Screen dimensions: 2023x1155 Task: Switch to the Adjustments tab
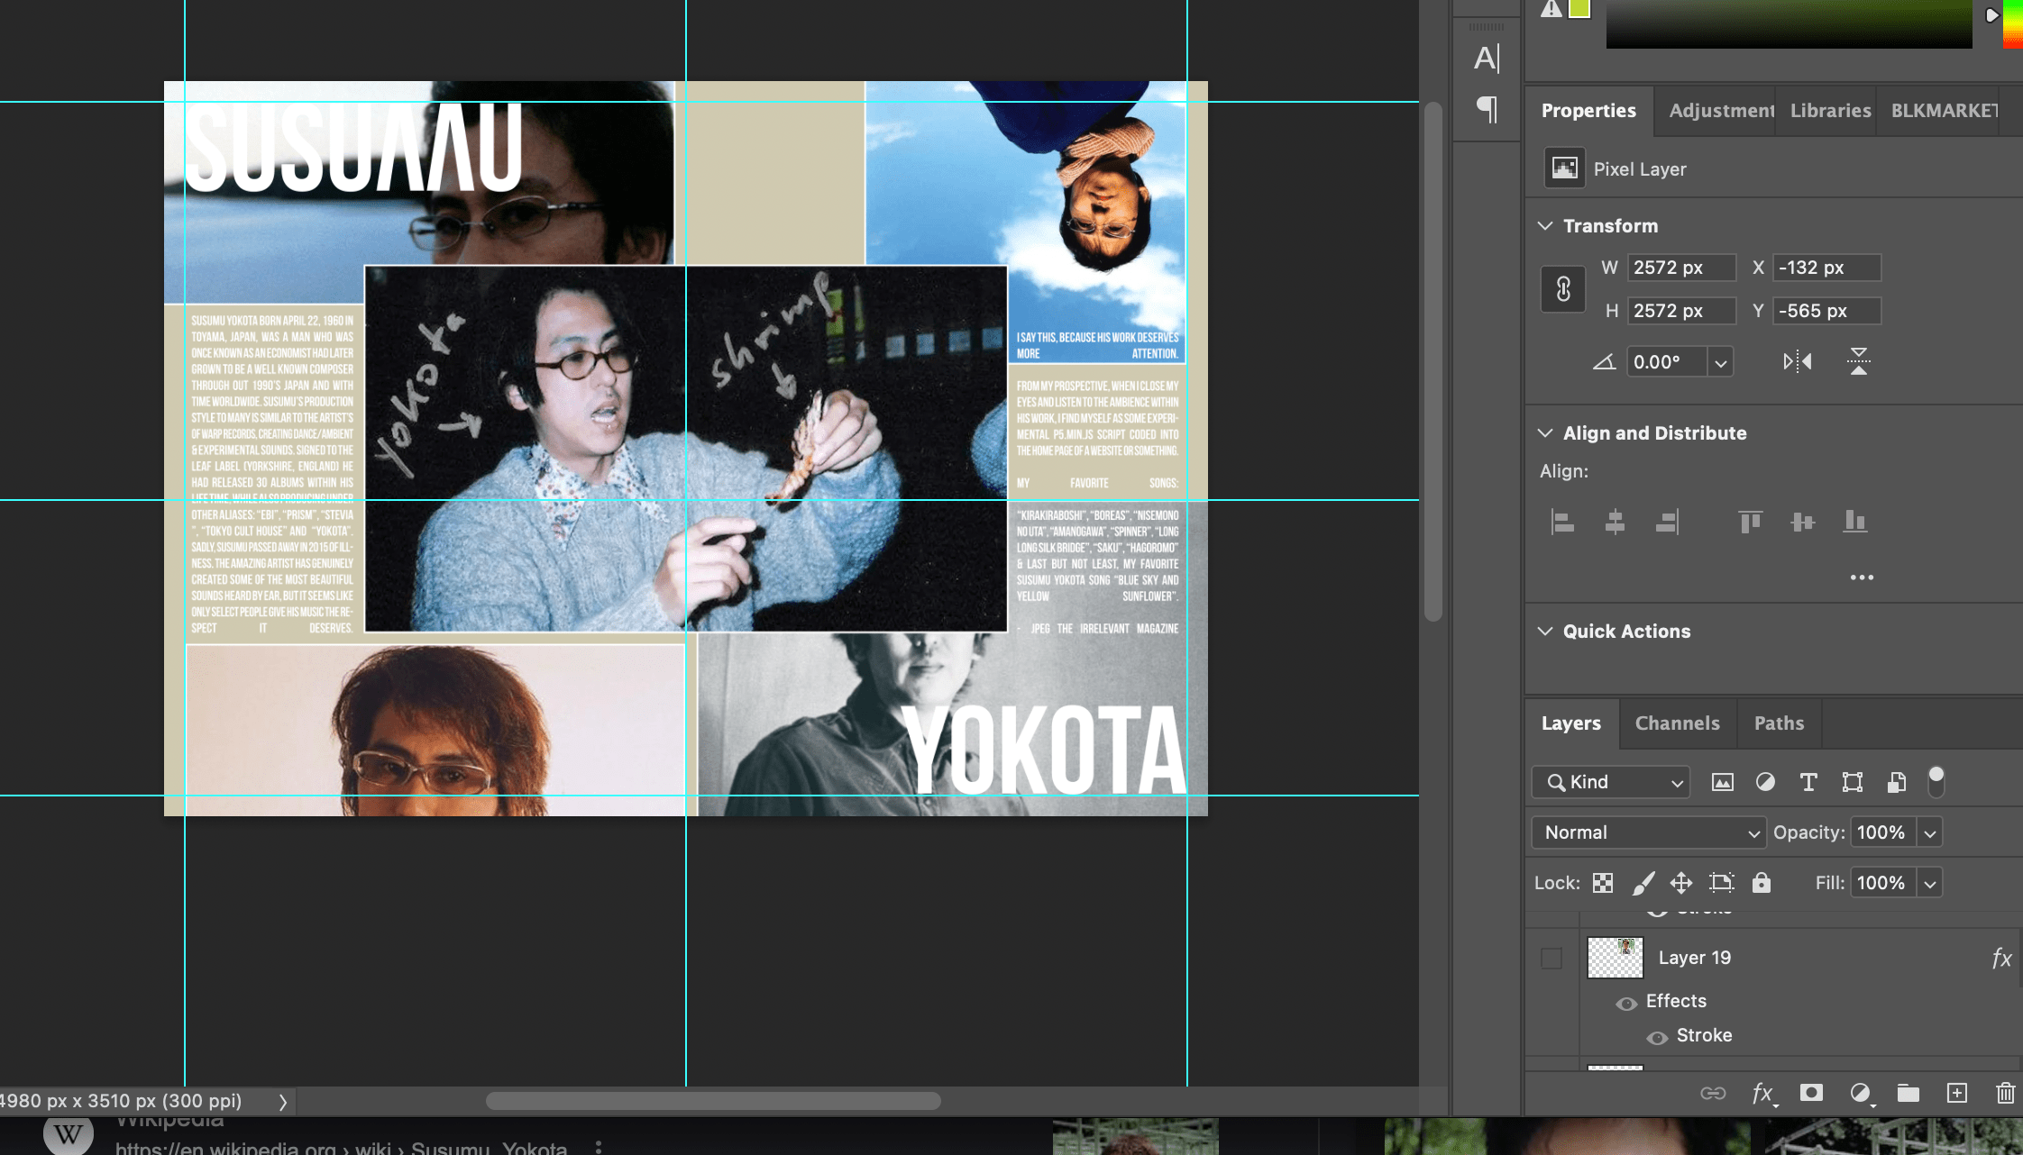(x=1720, y=111)
